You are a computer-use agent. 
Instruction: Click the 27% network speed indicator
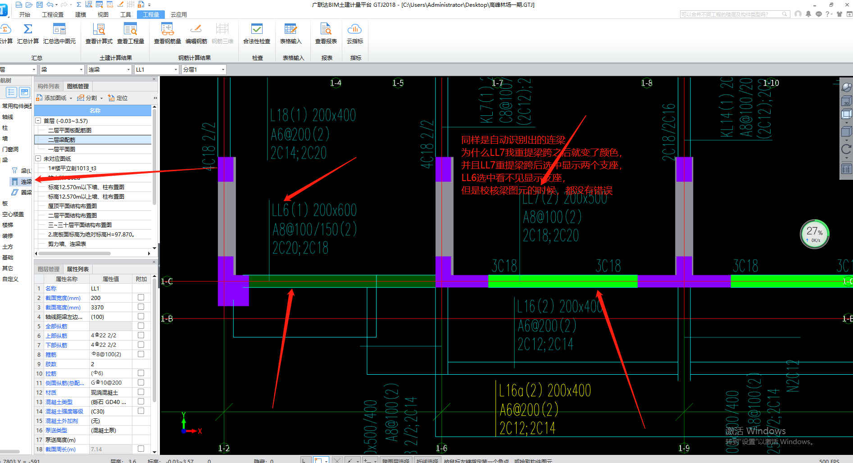814,234
